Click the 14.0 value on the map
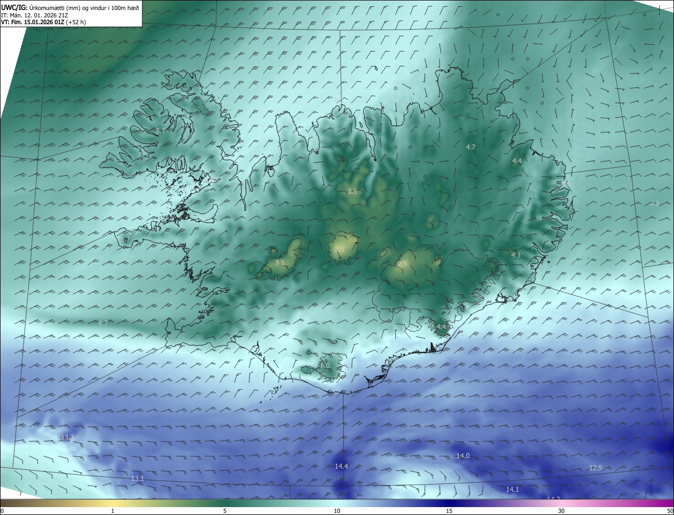The height and width of the screenshot is (515, 674). 463,455
